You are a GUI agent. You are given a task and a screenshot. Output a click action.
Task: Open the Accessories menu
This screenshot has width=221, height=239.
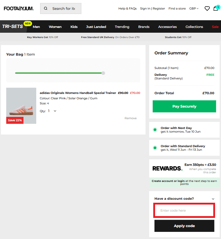pyautogui.click(x=168, y=27)
